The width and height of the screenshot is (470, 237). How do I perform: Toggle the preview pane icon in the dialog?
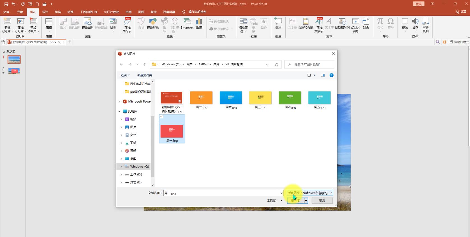pyautogui.click(x=323, y=75)
